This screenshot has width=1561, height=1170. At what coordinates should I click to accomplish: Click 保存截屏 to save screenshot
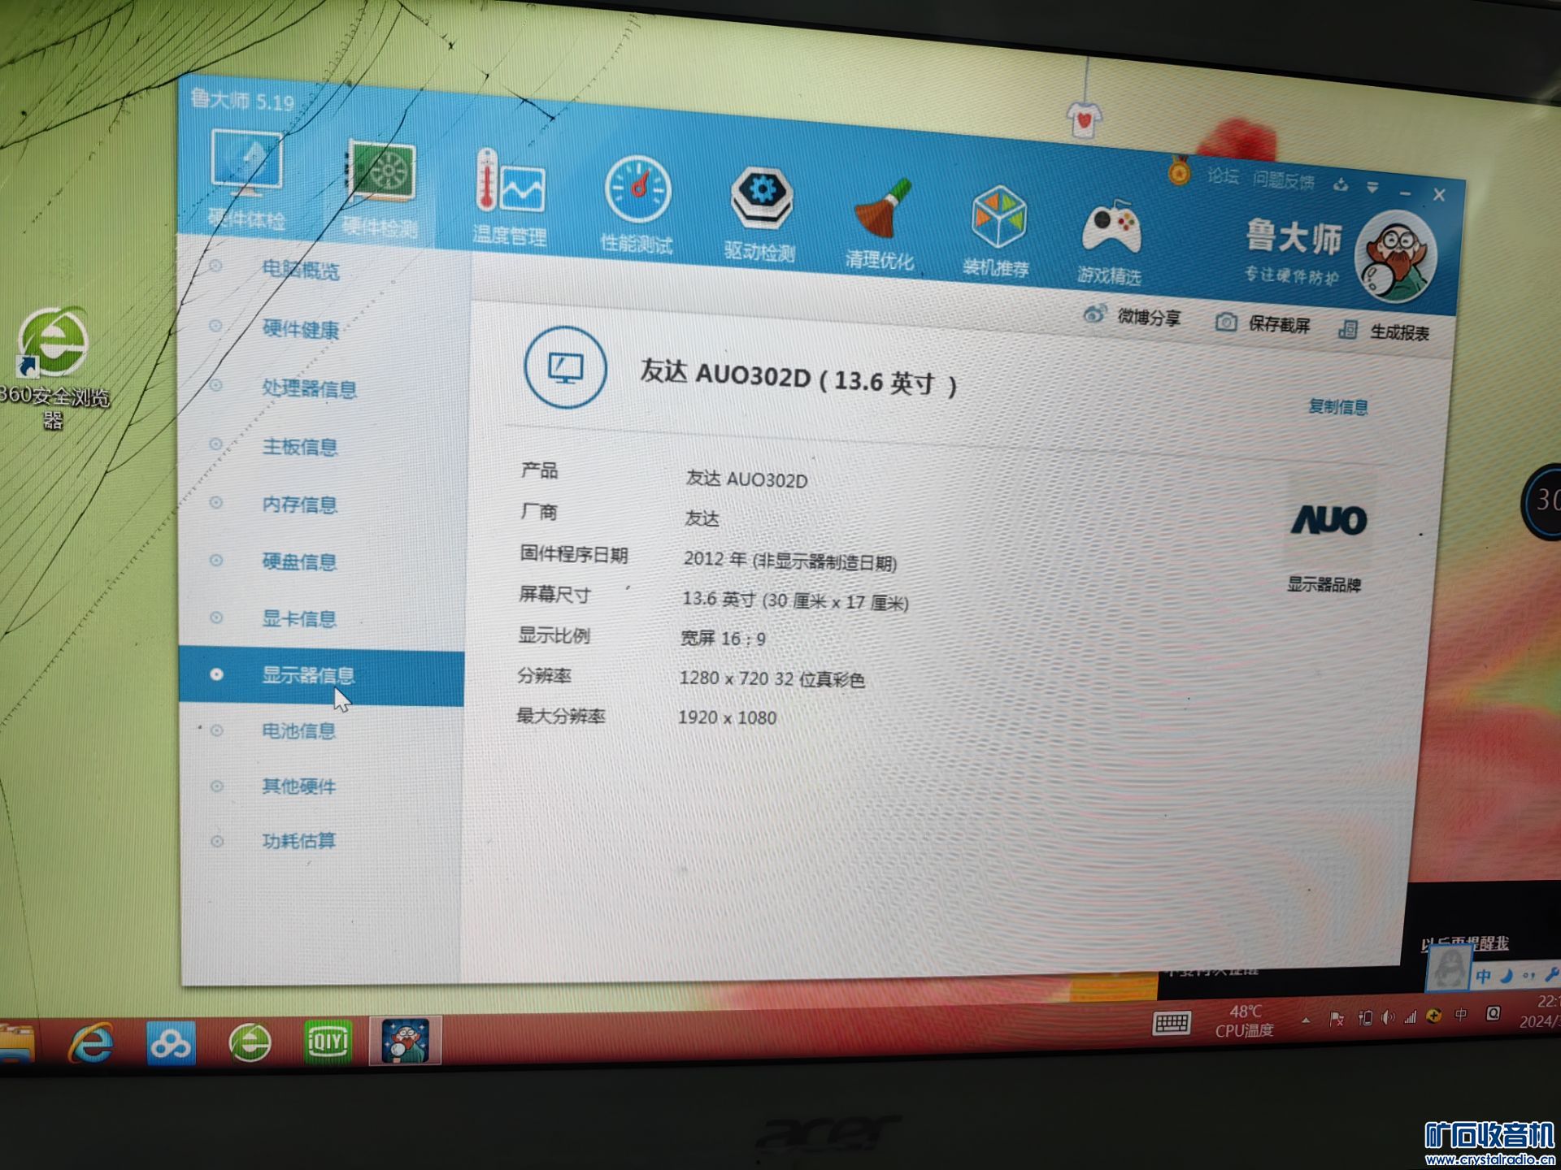pos(1263,324)
